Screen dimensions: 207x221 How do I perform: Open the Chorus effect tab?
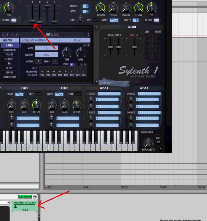pyautogui.click(x=9, y=59)
